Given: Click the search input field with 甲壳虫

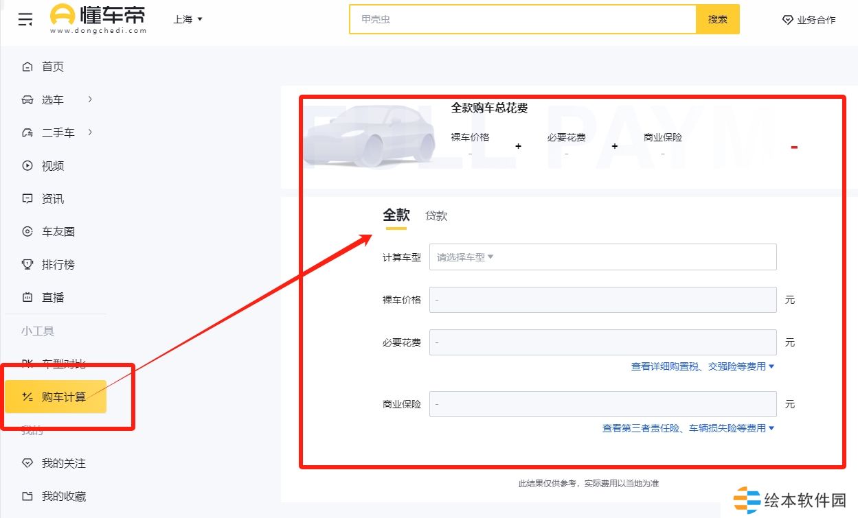Looking at the screenshot, I should coord(522,19).
